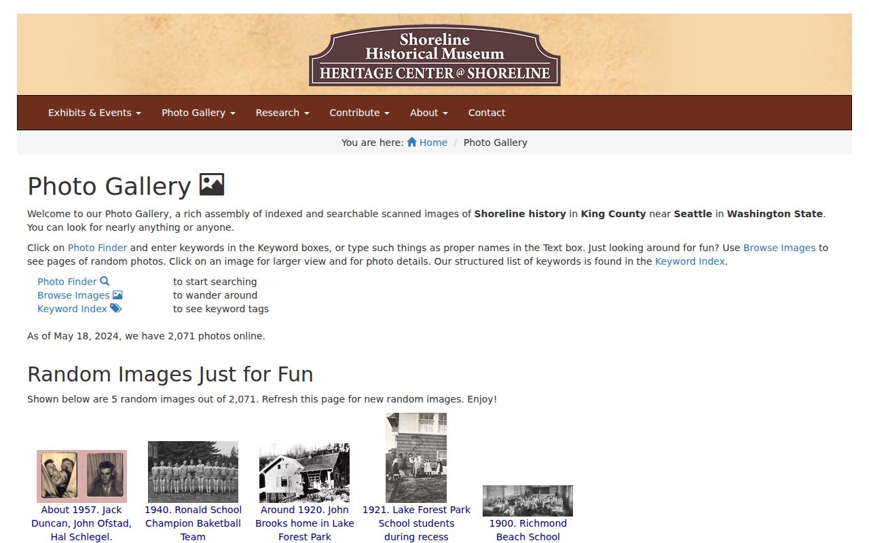Click the magnifier icon next to Photo Finder

tap(105, 281)
